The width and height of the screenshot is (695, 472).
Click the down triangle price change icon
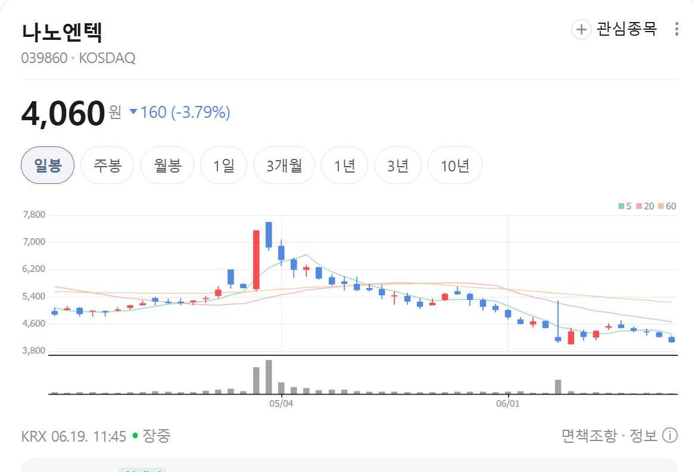click(133, 111)
